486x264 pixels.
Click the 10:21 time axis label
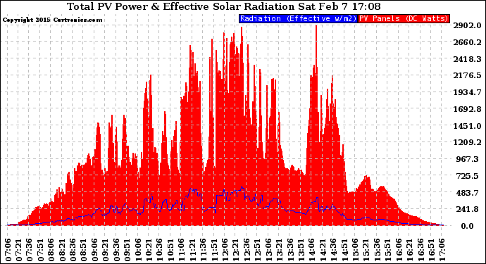pos(149,249)
